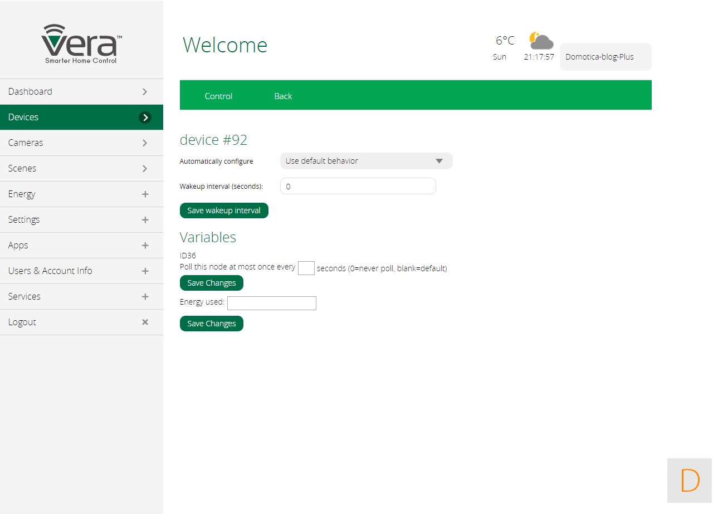Click the Wakeup interval seconds field
This screenshot has width=723, height=514.
358,187
